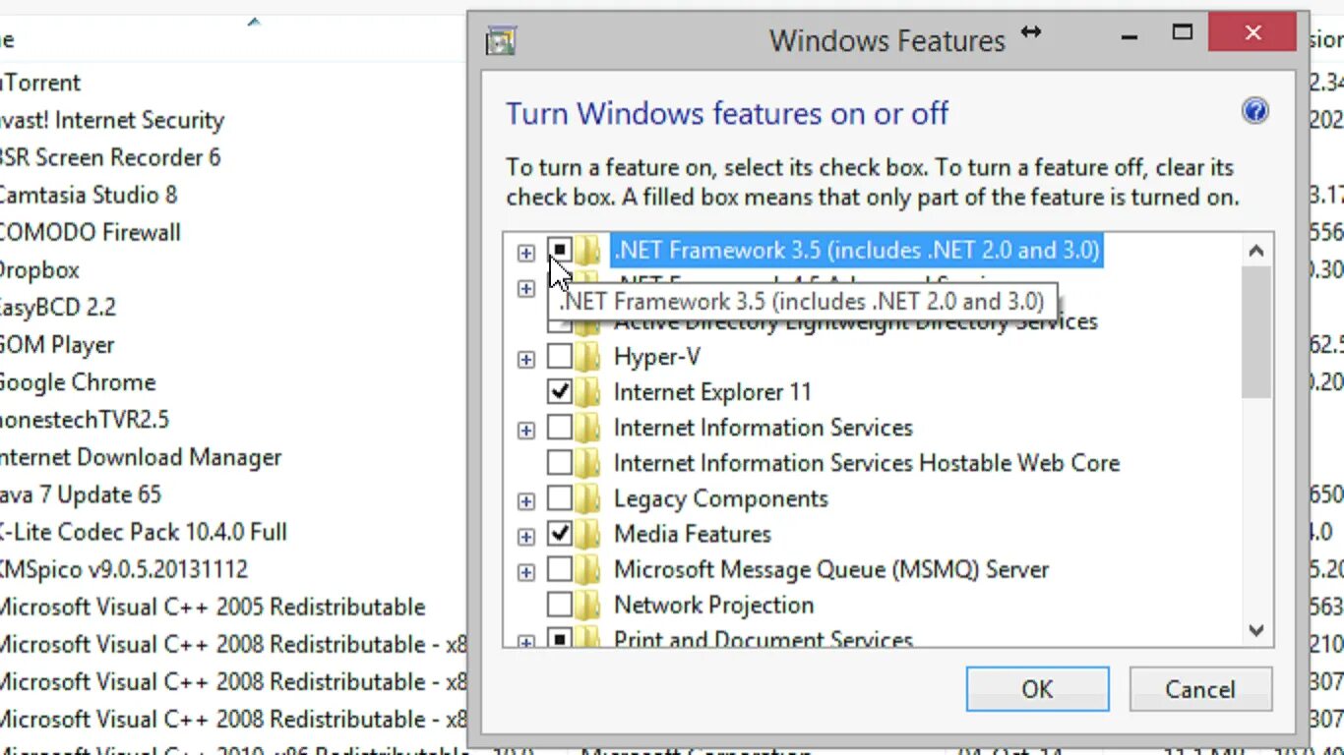Enable the Internet Information Services checkbox
The width and height of the screenshot is (1344, 755).
pyautogui.click(x=559, y=428)
